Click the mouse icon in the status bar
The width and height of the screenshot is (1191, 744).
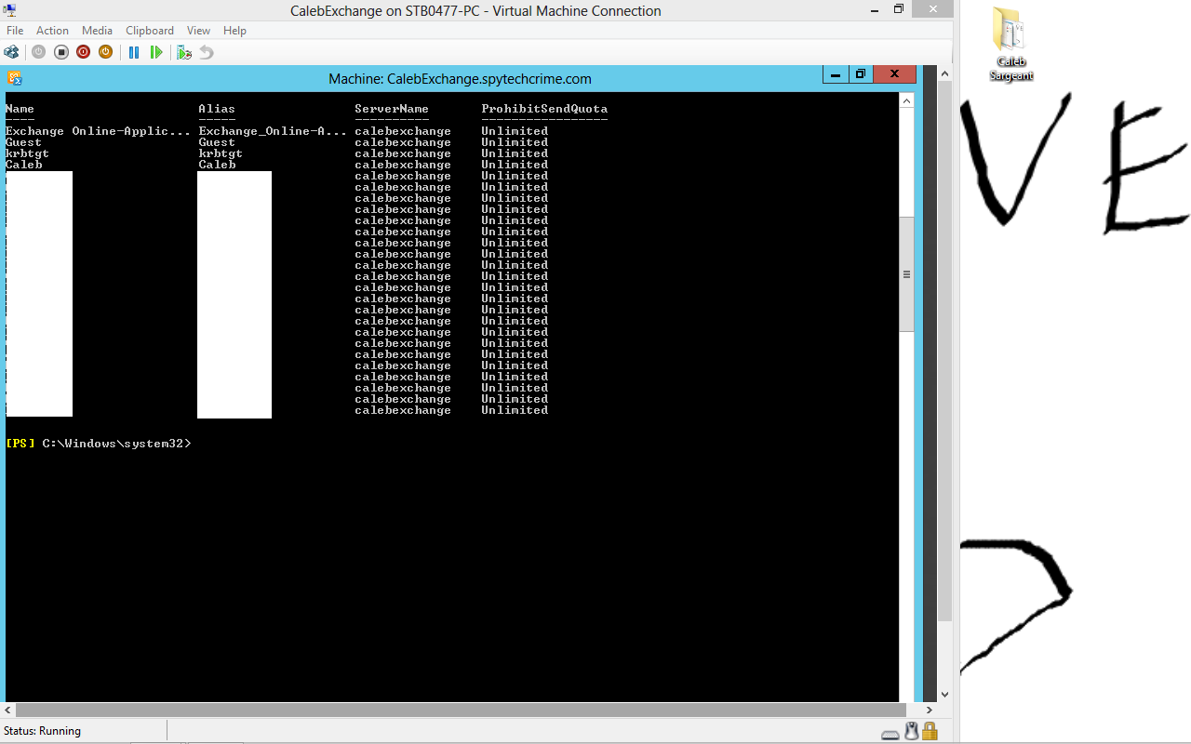click(912, 732)
